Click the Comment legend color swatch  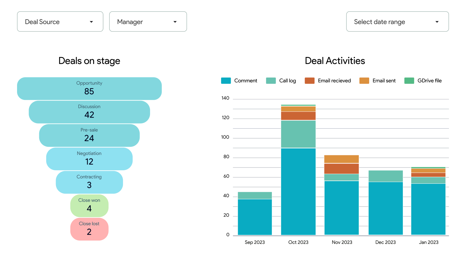click(x=226, y=80)
